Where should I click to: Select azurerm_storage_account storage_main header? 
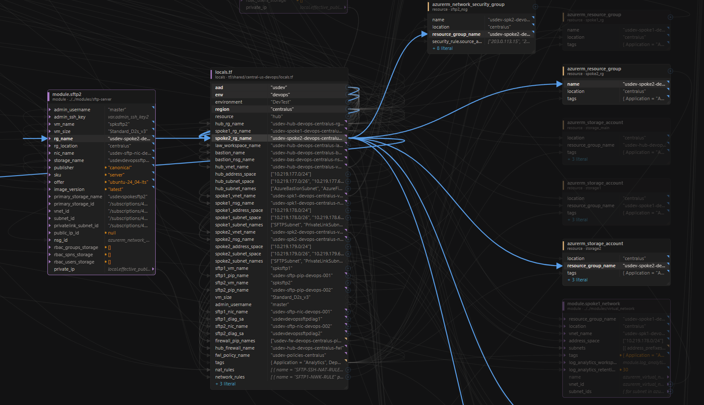click(616, 124)
